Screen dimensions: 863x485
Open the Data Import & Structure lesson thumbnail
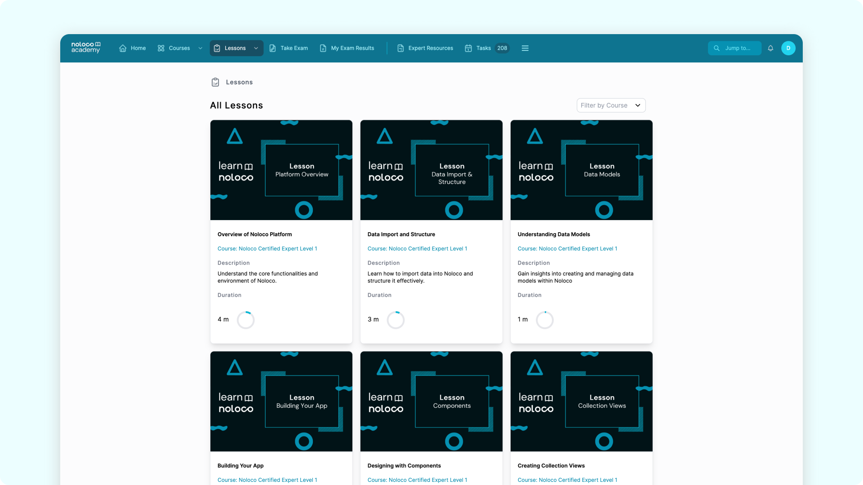tap(431, 170)
